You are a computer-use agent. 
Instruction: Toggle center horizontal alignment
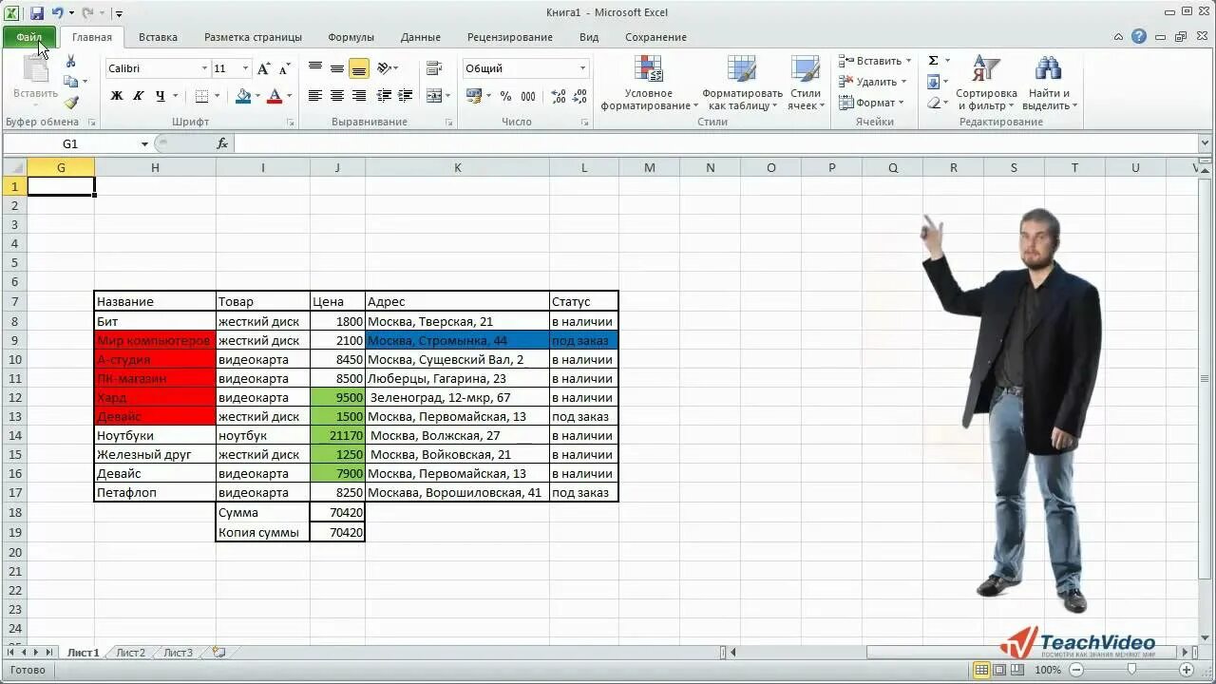(337, 96)
